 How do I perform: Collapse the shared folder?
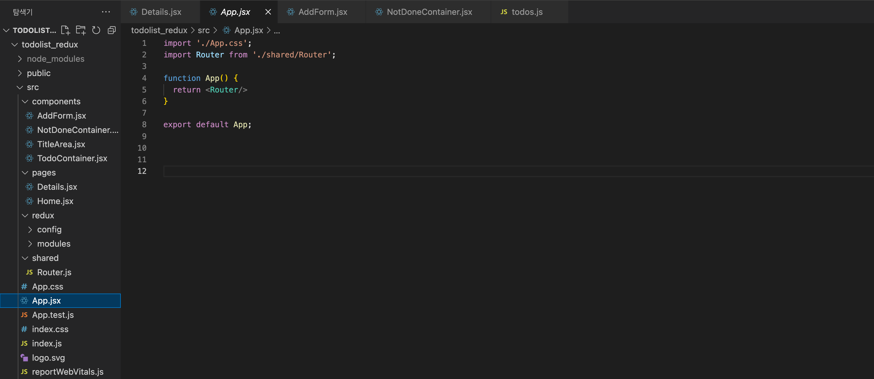(x=45, y=258)
